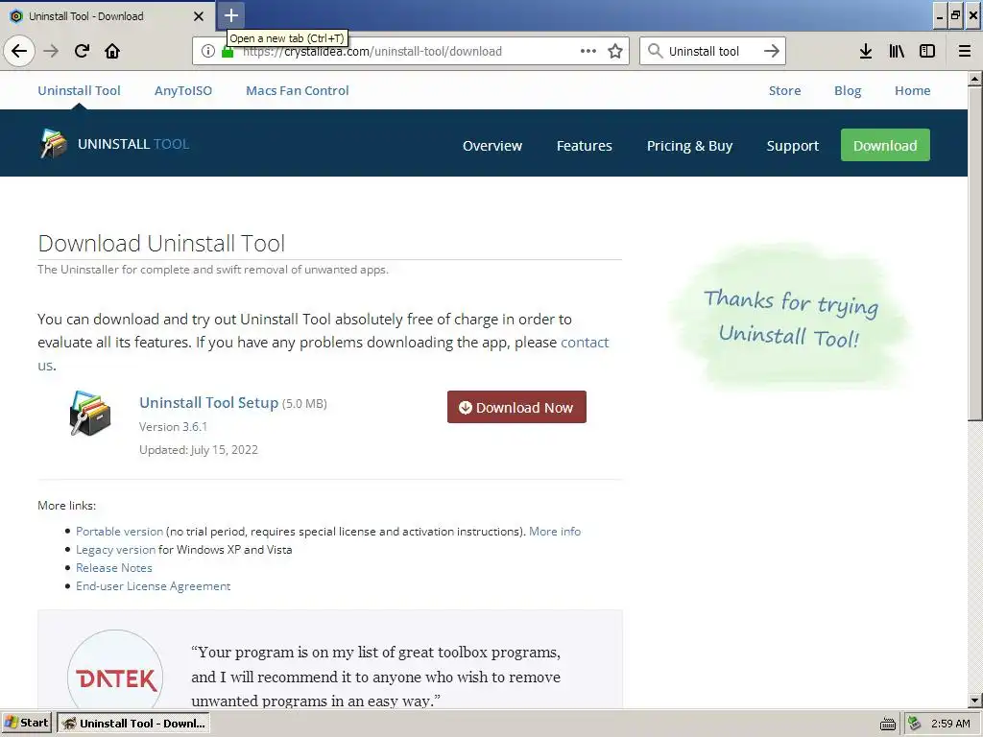Open the browser home page icon
This screenshot has height=737, width=983.
pos(112,51)
